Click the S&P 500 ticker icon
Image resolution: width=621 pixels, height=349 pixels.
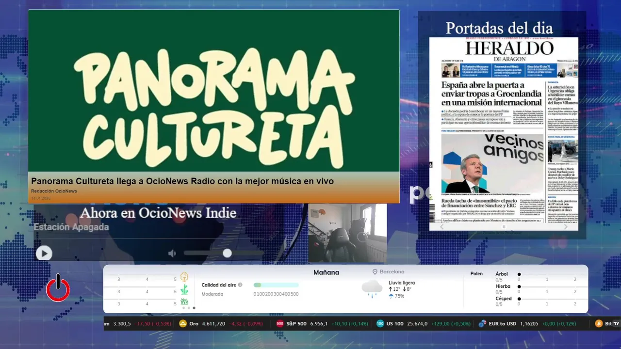[x=280, y=324]
